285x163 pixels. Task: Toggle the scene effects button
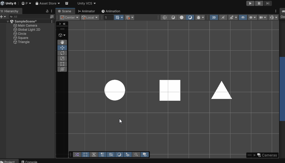coord(231,17)
